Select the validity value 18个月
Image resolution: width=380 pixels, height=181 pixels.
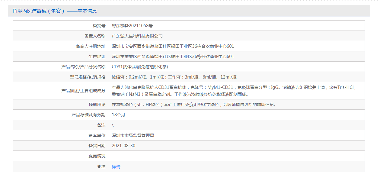tap(118, 115)
